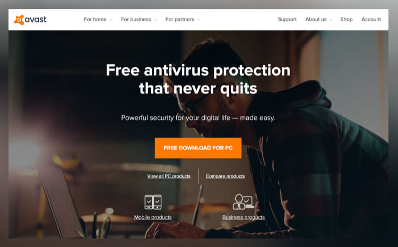Open the Mobile products link
Viewport: 398px width, 247px height.
[x=153, y=217]
